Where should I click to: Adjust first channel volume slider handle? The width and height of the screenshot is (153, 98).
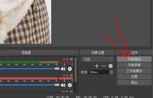[57, 69]
